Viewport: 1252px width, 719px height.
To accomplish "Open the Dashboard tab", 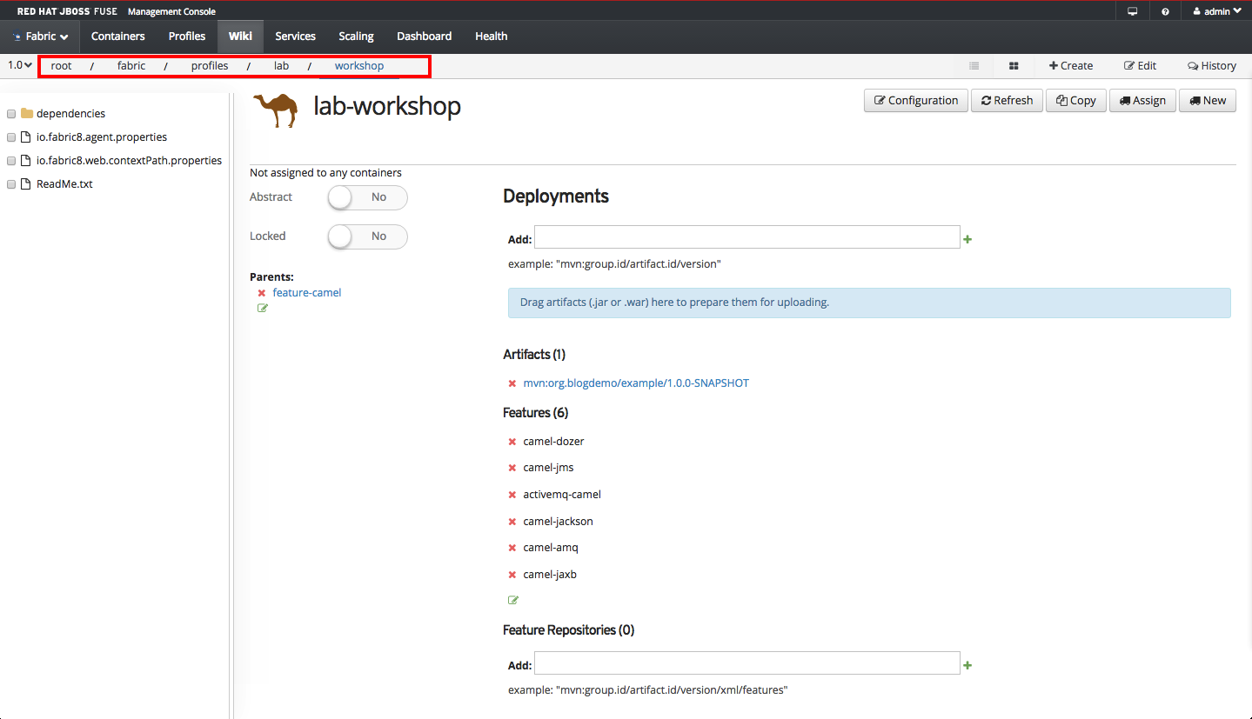I will pos(424,37).
